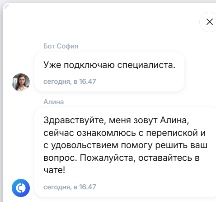Viewport: 216px width, 202px height.
Task: Click the line starting "с удовольствием помогу"
Action: coord(126,145)
